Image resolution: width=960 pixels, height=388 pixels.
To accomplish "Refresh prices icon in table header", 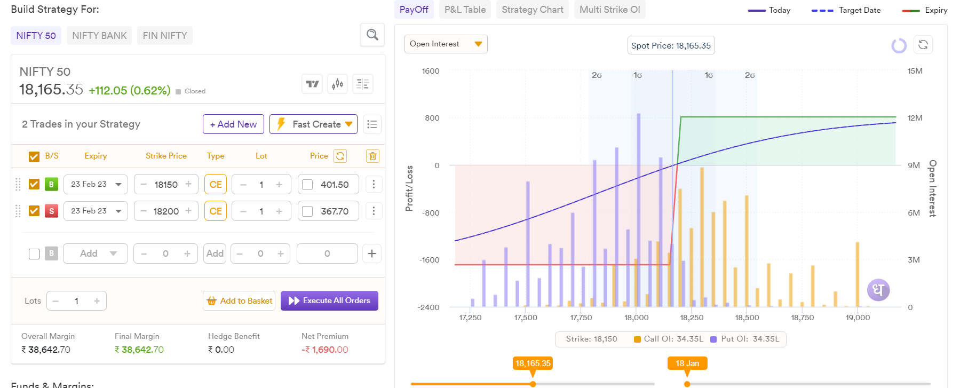I will [x=340, y=156].
